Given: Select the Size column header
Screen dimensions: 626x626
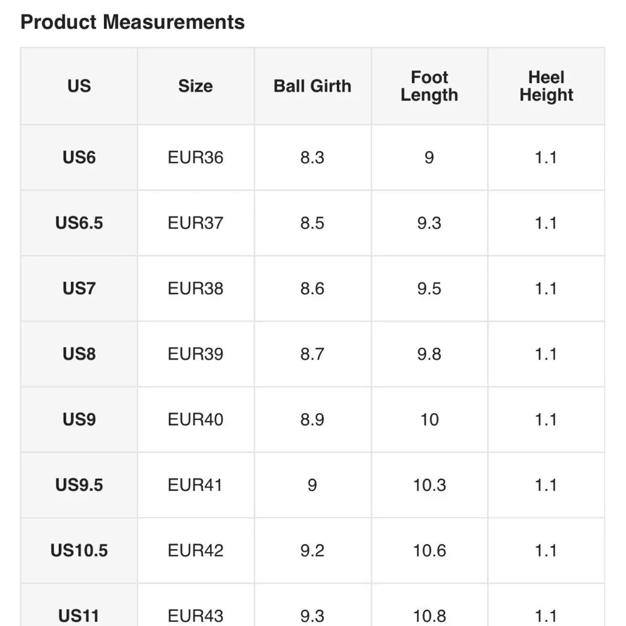Looking at the screenshot, I should coord(195,86).
